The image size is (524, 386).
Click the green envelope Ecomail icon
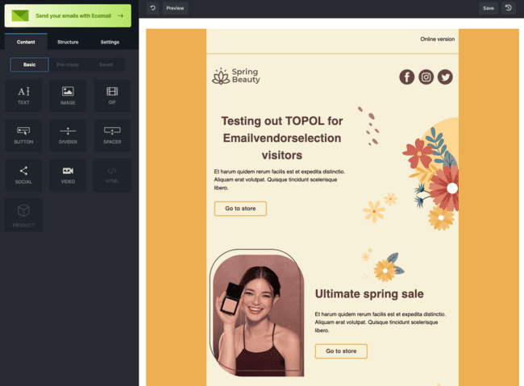20,15
